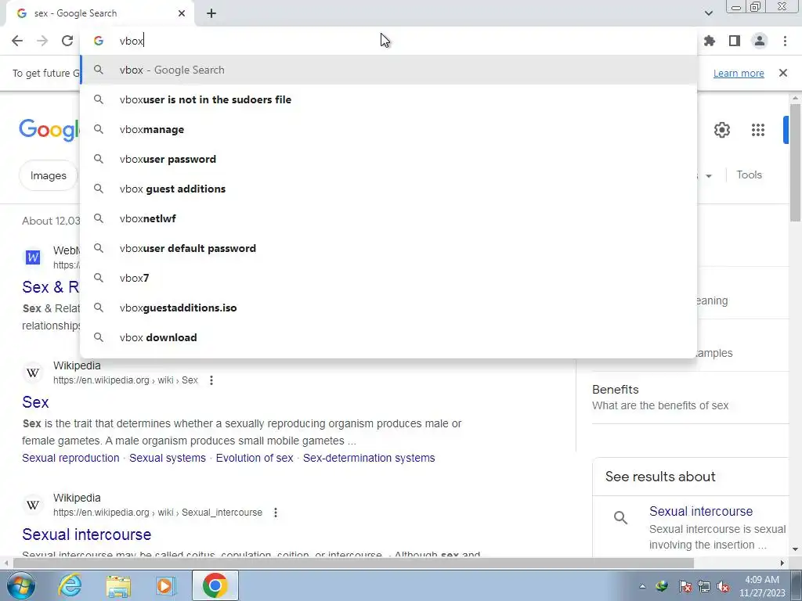Select the 'vbox7' suggestion
Screen dimensions: 802x601
click(x=388, y=278)
